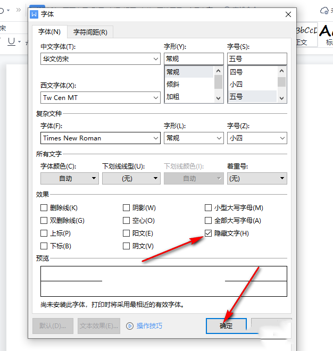Switch to the 字符间距(R) tab
333x351 pixels.
[x=90, y=32]
